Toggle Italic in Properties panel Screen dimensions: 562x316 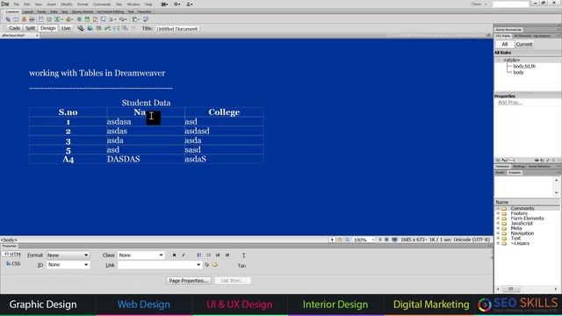(184, 255)
